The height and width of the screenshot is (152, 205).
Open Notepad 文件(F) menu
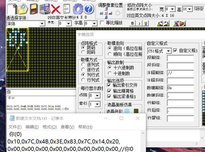pyautogui.click(x=15, y=127)
